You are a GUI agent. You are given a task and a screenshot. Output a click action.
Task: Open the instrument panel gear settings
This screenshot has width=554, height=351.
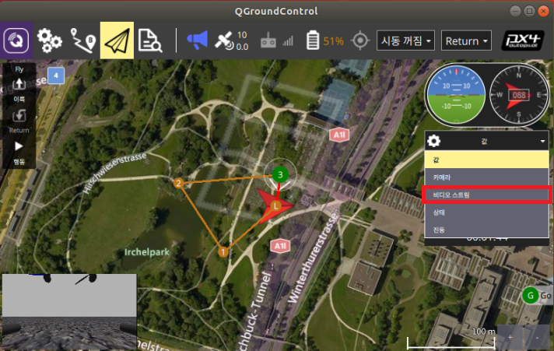(x=434, y=141)
